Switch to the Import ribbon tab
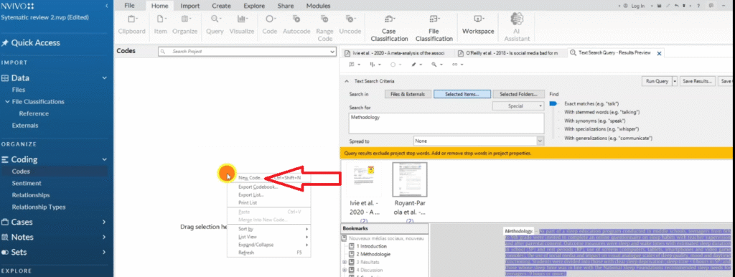Screen dimensions: 735x277 click(189, 6)
